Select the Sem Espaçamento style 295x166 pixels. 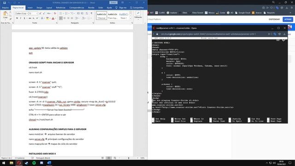coord(112,15)
